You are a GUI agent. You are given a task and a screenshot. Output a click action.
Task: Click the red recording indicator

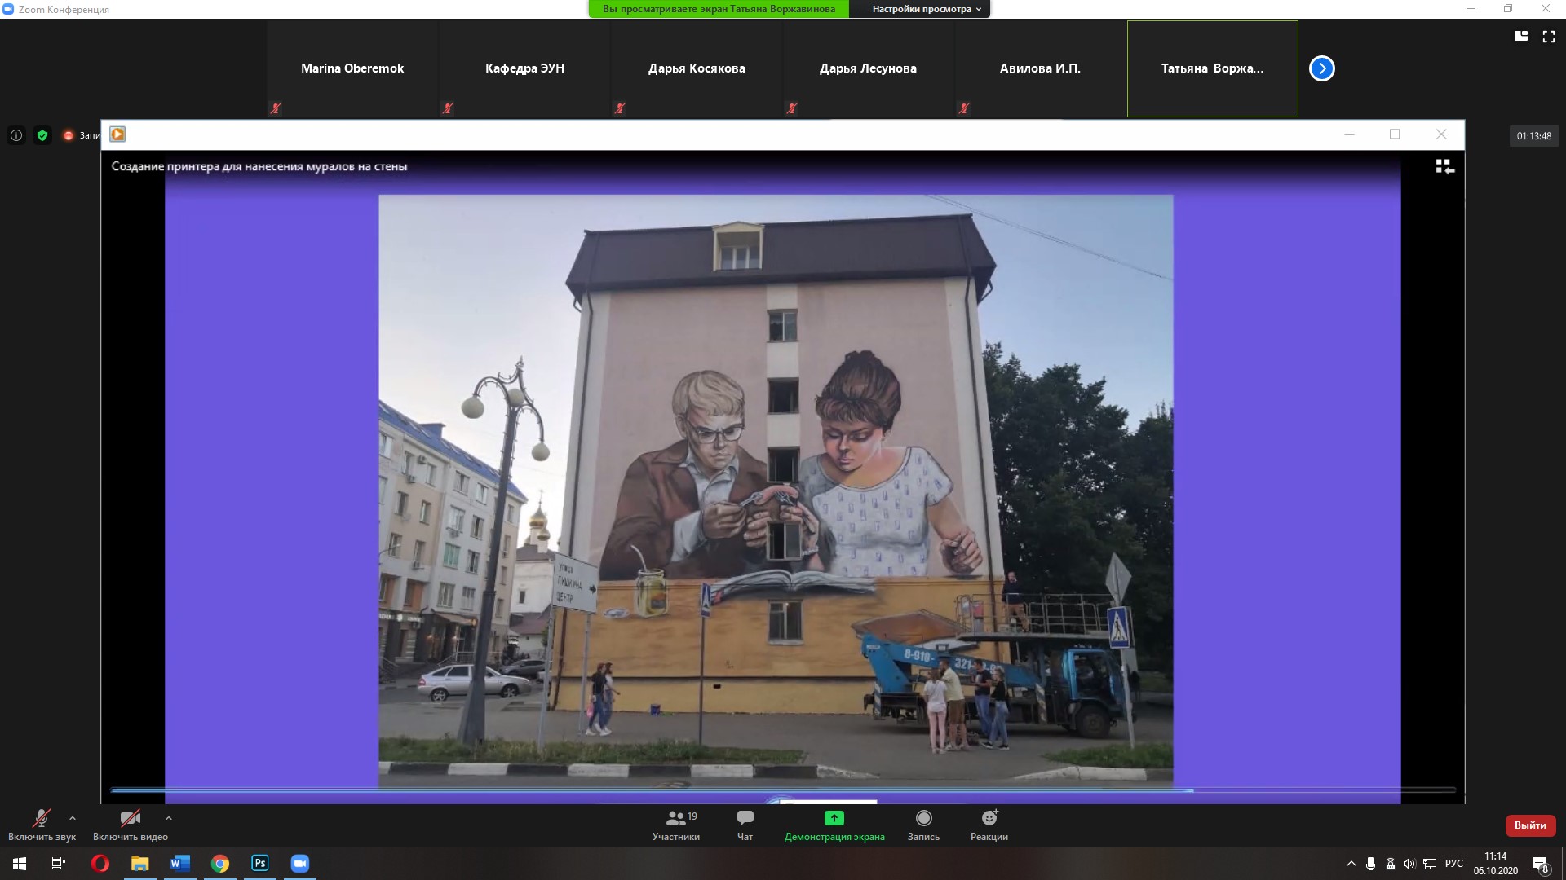tap(69, 135)
